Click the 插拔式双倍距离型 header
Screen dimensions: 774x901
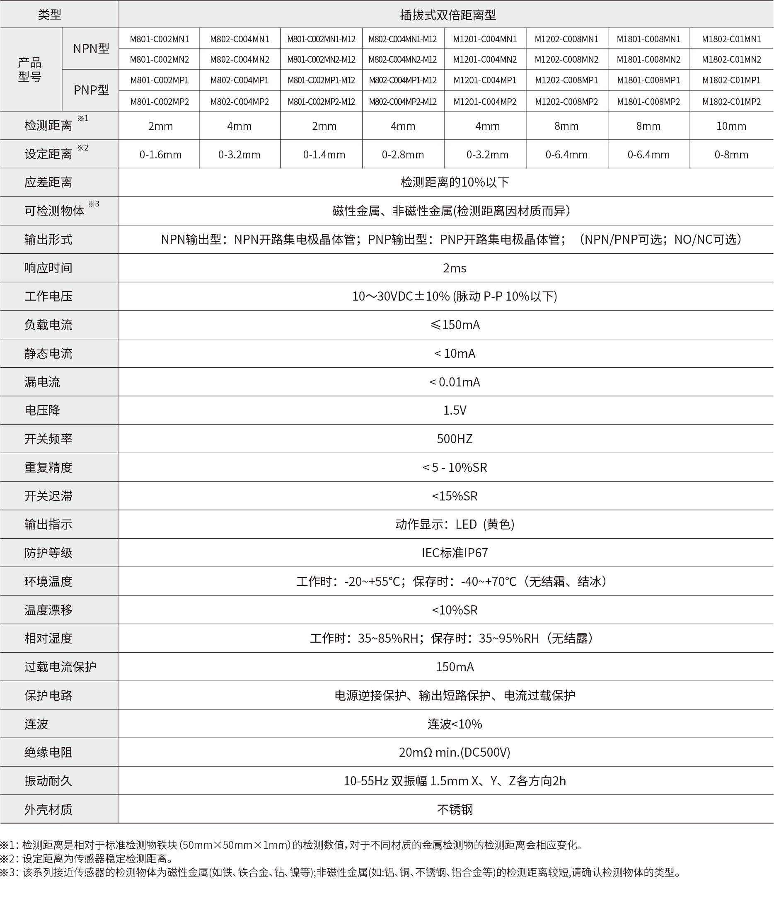click(448, 15)
